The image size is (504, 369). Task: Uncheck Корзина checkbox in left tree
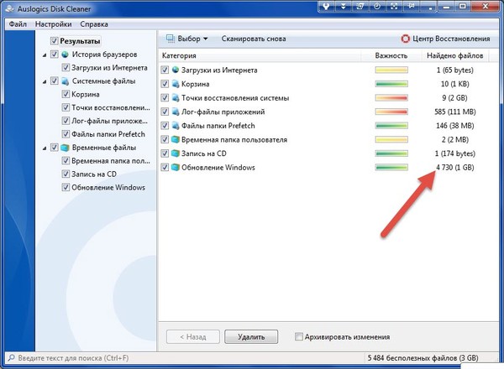[66, 94]
